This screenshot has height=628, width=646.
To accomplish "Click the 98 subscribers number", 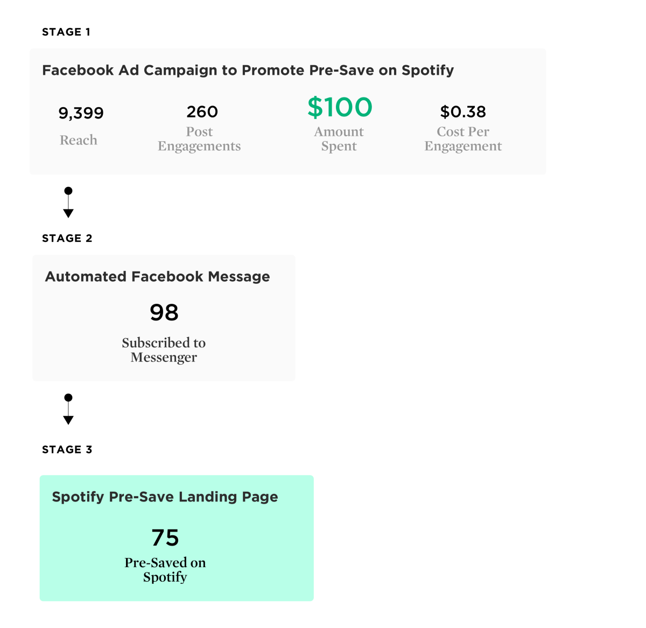I will click(x=164, y=313).
